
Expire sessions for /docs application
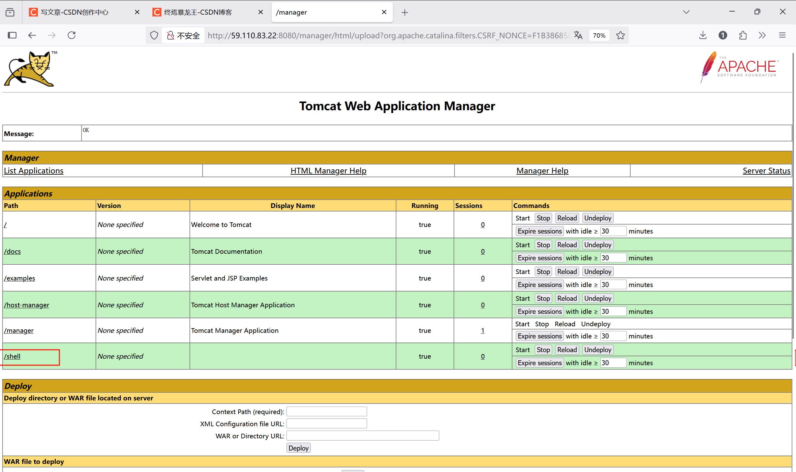540,257
